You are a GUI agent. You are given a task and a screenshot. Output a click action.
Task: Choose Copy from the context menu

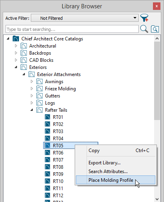116,151
